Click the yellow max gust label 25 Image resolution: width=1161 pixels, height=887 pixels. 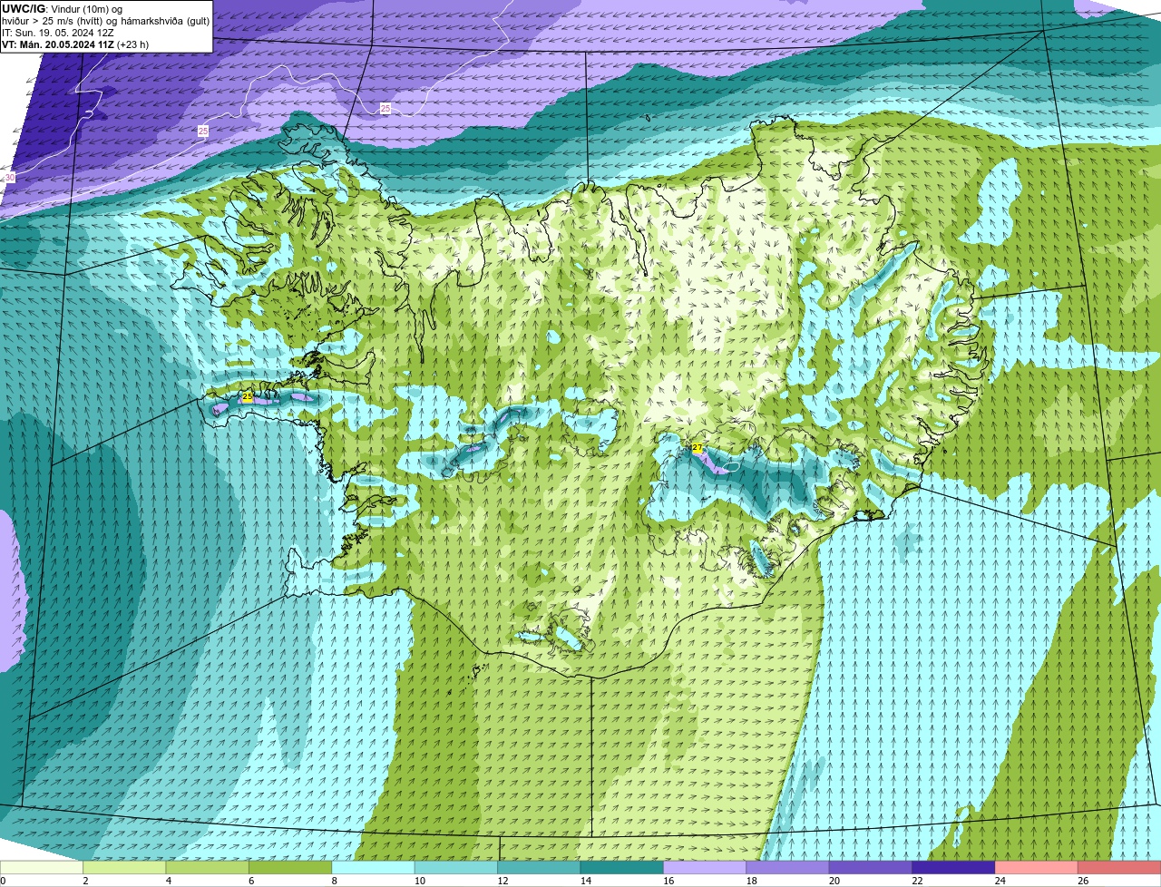pyautogui.click(x=247, y=397)
